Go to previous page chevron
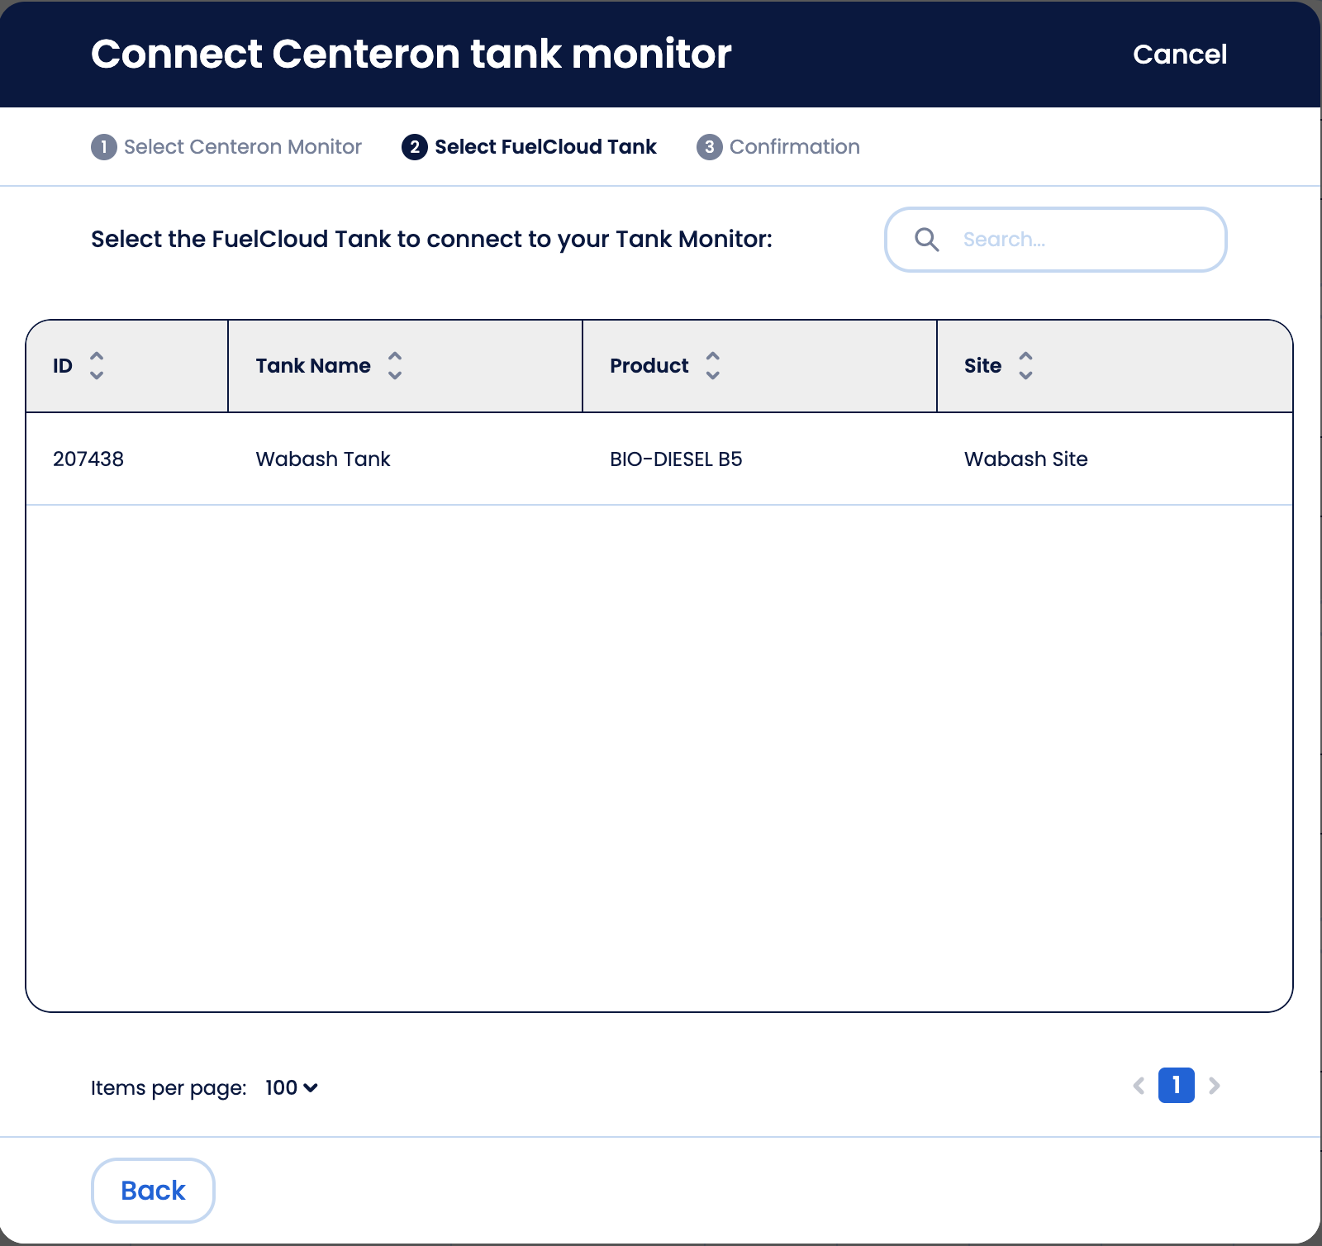Screen dimensions: 1322x1246 tap(1139, 1086)
